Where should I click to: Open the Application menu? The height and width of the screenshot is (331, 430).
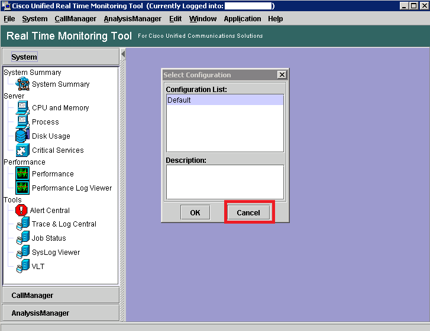(243, 19)
